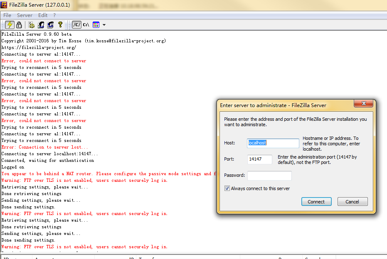
Task: Click the 'Host:' label in dialog
Action: pos(229,143)
